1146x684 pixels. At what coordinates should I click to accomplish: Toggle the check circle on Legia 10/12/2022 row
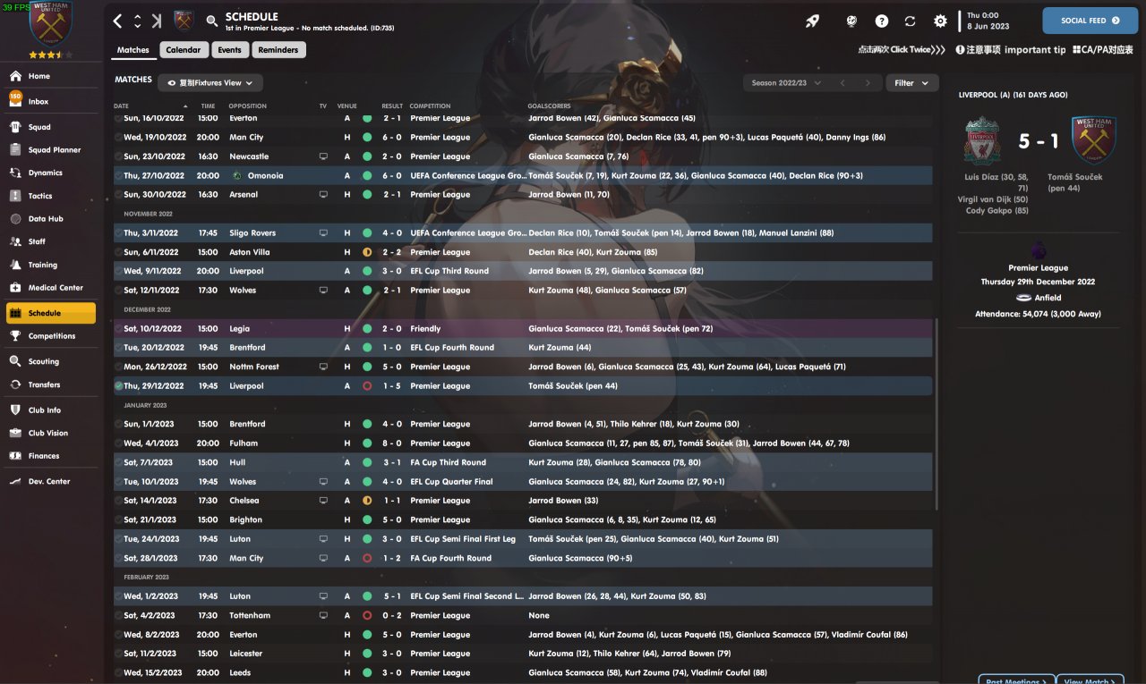[x=118, y=329]
